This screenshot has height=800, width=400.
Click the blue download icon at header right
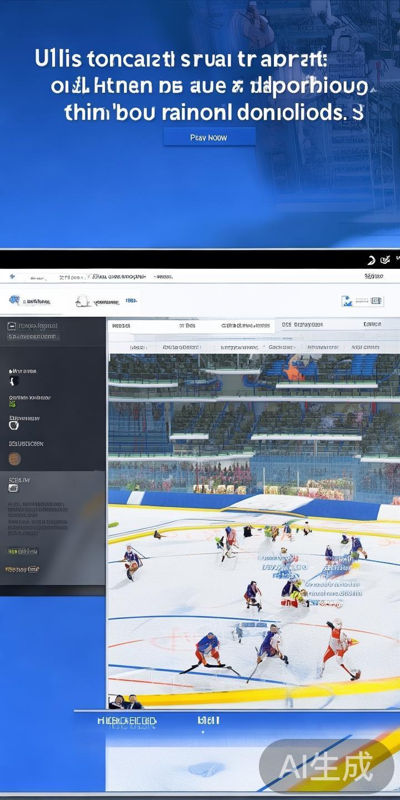[347, 301]
